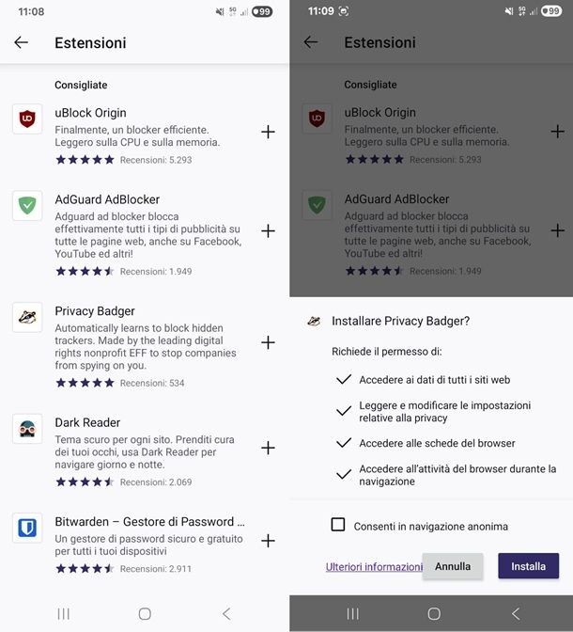Add Dark Reader using the plus icon

(268, 448)
